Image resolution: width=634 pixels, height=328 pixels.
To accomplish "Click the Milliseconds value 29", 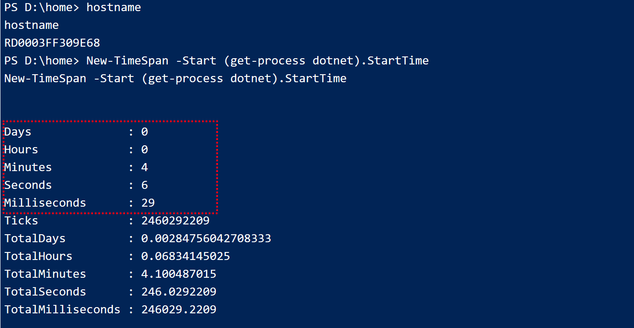I will coord(148,203).
